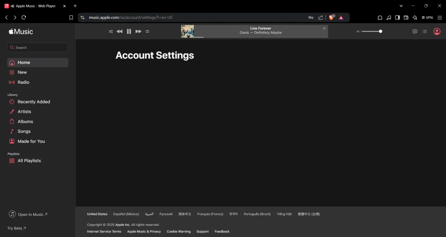The height and width of the screenshot is (237, 446).
Task: Open Leo AI assistant icon
Action: coord(415,17)
